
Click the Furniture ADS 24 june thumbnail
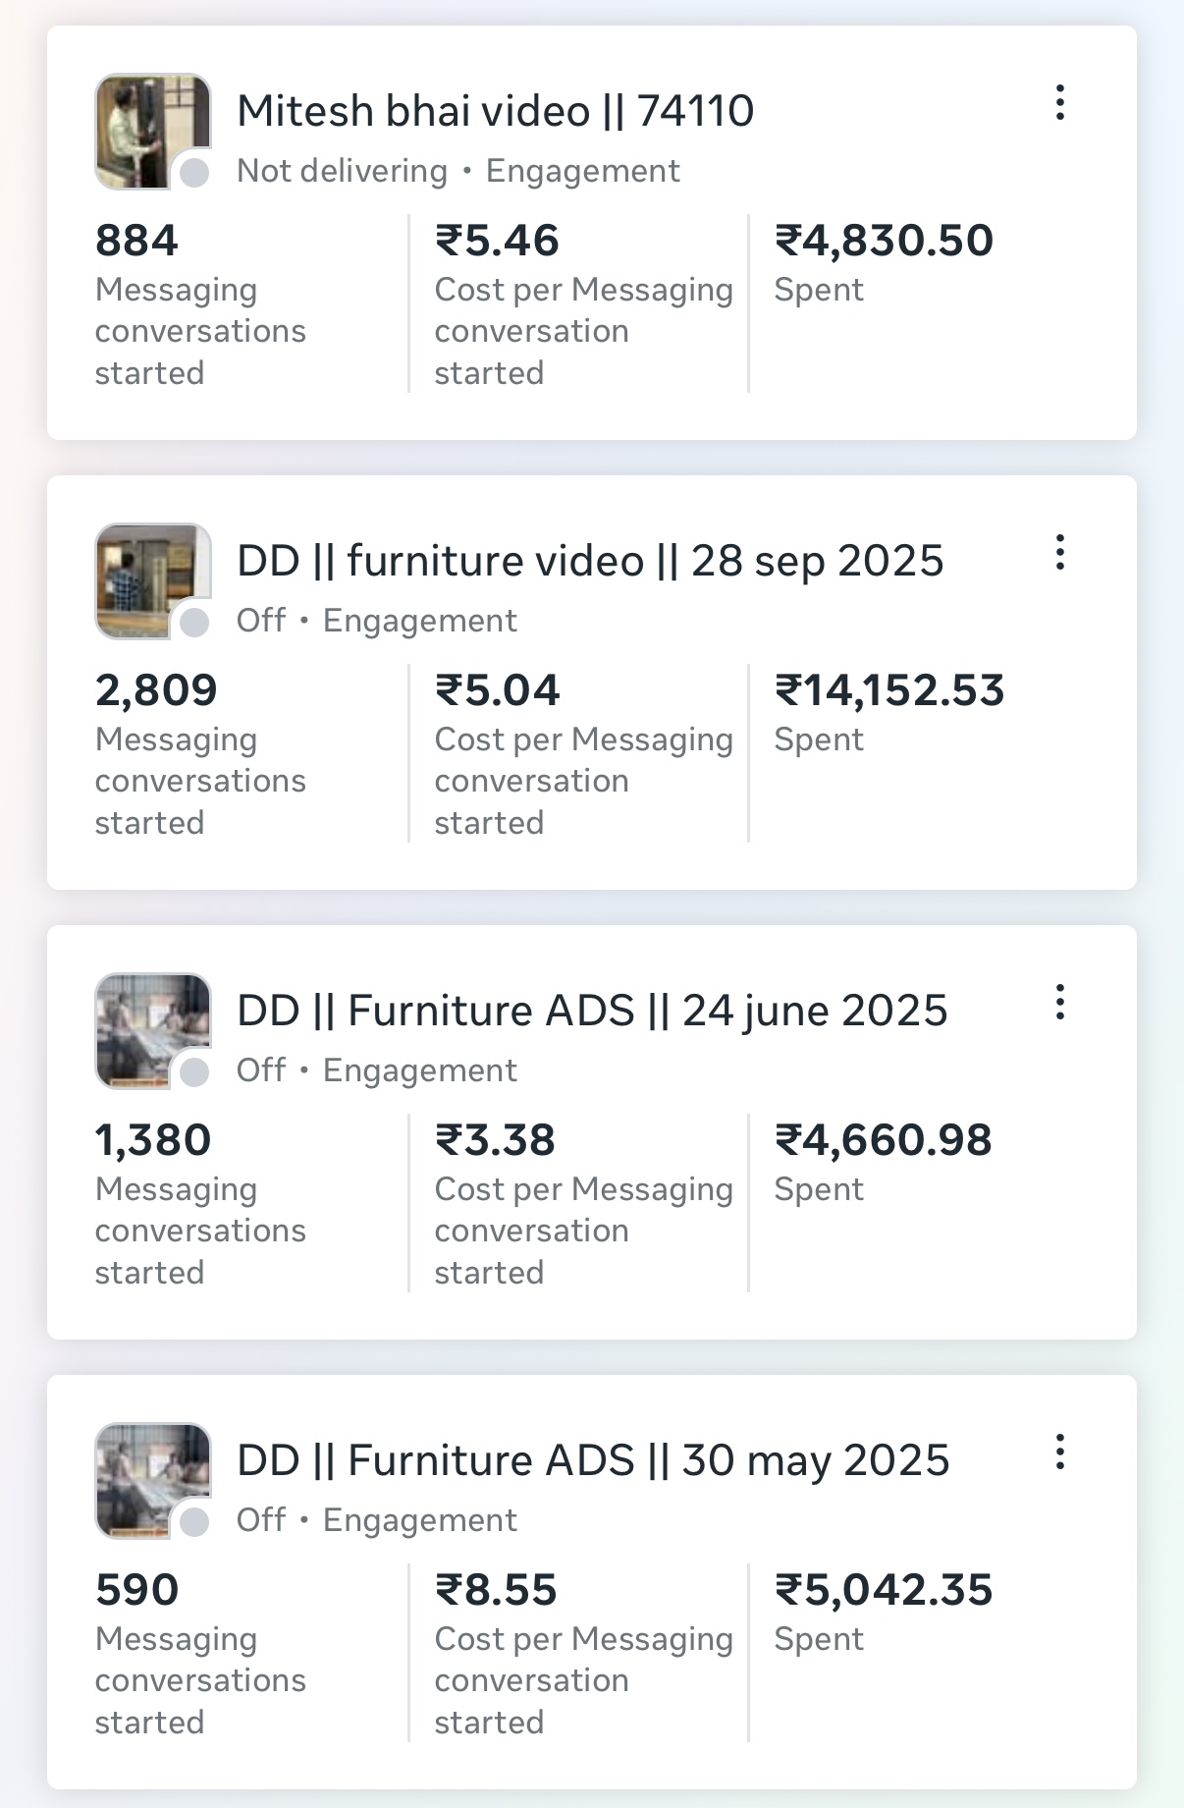152,1030
